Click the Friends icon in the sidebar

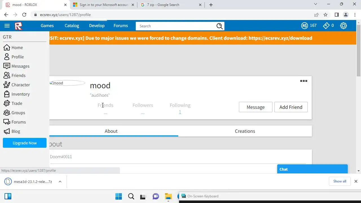click(6, 75)
